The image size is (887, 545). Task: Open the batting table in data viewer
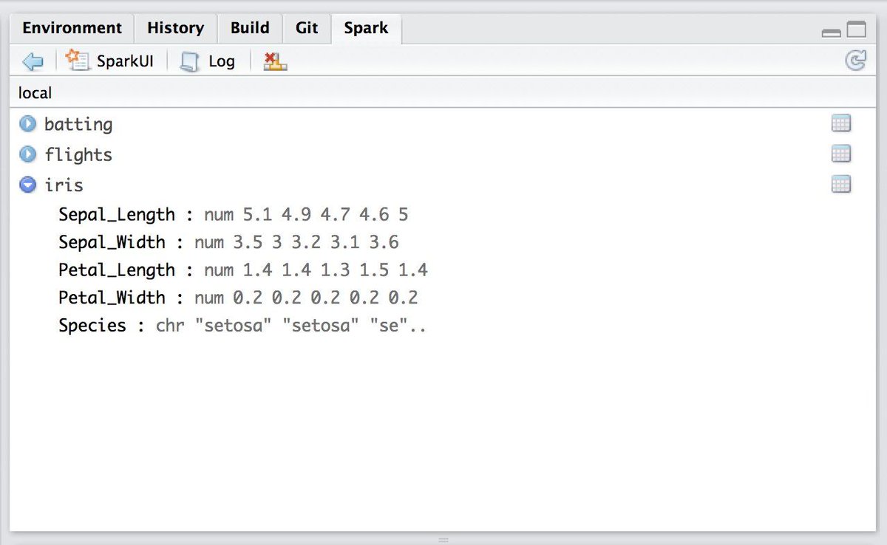[841, 123]
